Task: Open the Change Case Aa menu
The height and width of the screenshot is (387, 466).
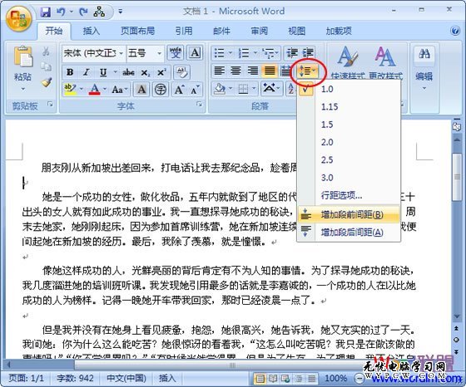Action: (x=120, y=89)
